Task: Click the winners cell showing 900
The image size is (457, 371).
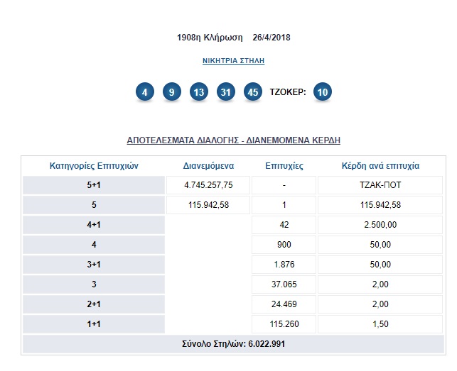Action: point(284,245)
